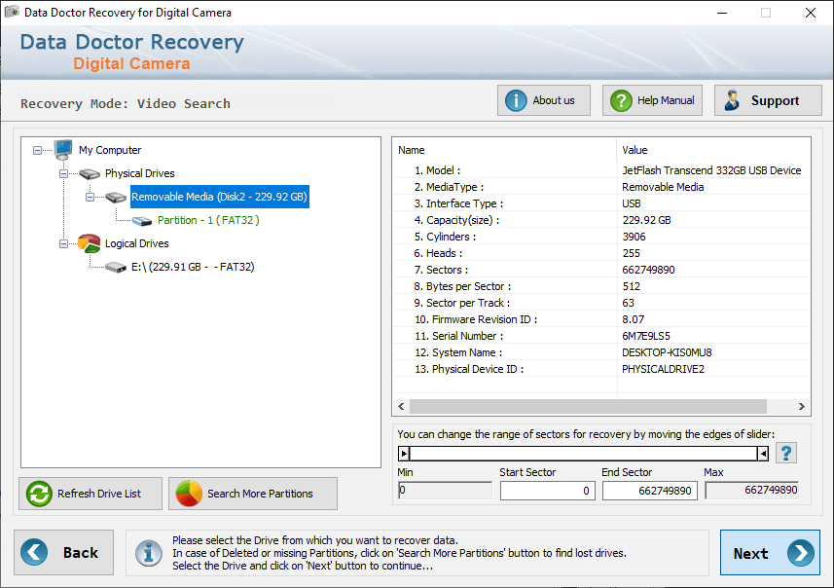Click the Sector per Track value '63'
The image size is (834, 588).
tap(628, 303)
